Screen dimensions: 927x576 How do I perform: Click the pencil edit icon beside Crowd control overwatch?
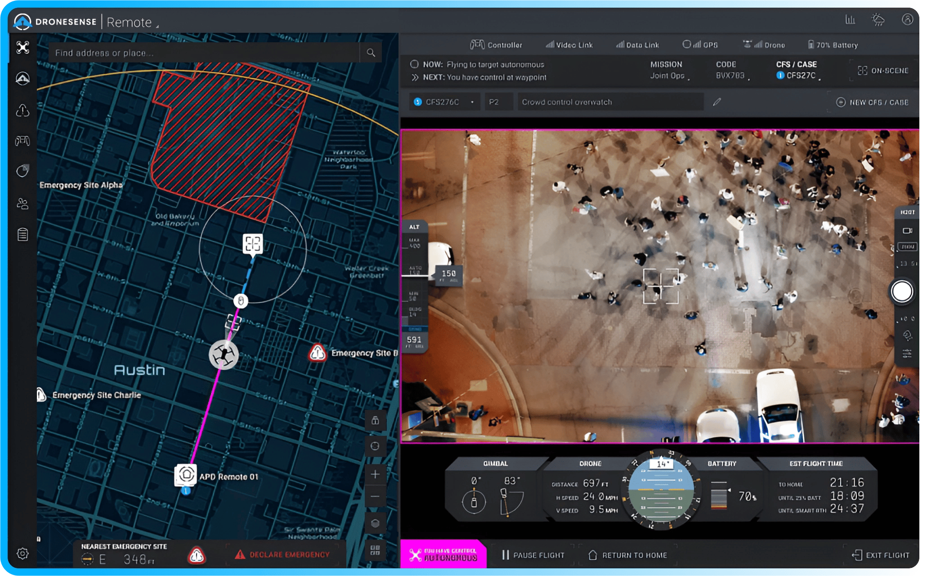tap(716, 102)
